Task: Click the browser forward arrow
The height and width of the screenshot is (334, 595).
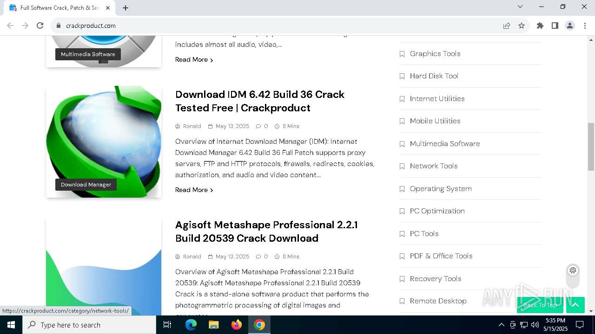Action: [25, 26]
